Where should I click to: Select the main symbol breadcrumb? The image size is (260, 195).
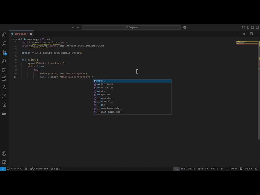(x=46, y=39)
